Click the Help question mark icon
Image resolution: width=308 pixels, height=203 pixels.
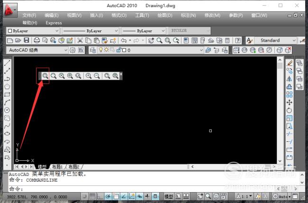pos(238,40)
